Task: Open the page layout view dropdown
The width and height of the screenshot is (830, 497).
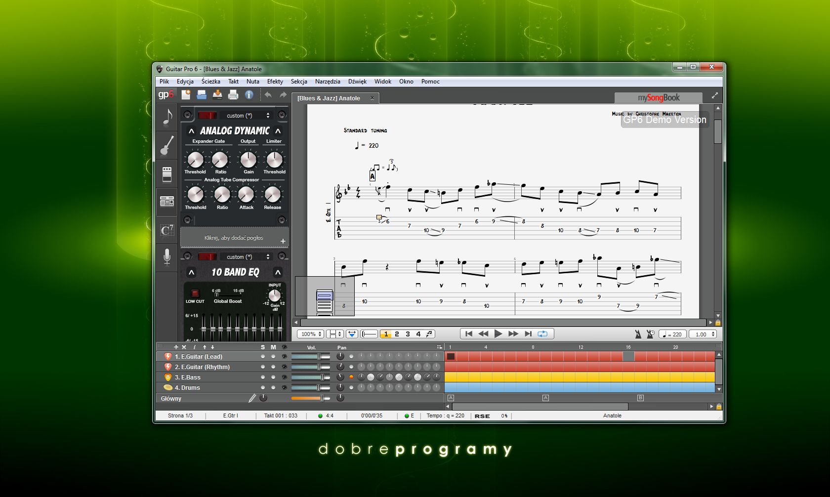Action: (x=334, y=334)
